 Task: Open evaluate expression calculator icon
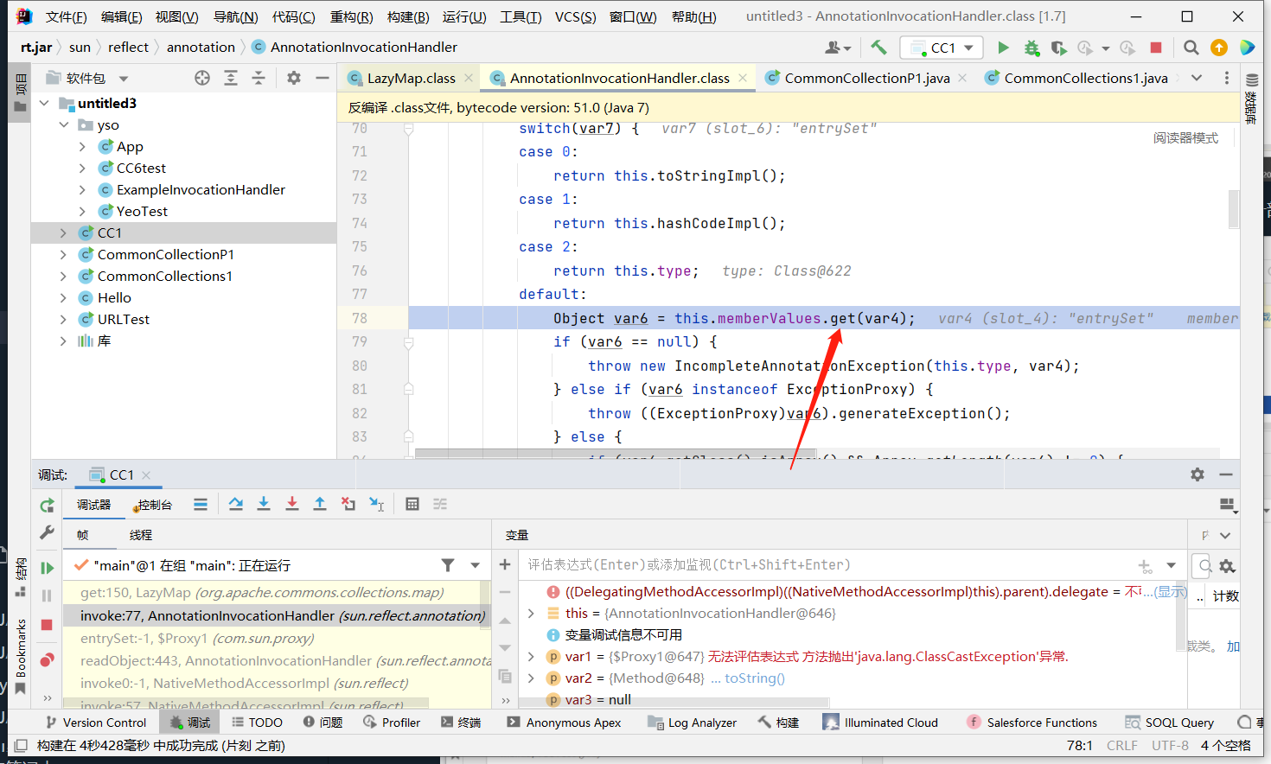[412, 504]
